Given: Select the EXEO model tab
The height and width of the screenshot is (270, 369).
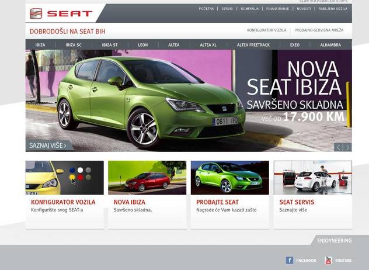Looking at the screenshot, I should pyautogui.click(x=295, y=45).
